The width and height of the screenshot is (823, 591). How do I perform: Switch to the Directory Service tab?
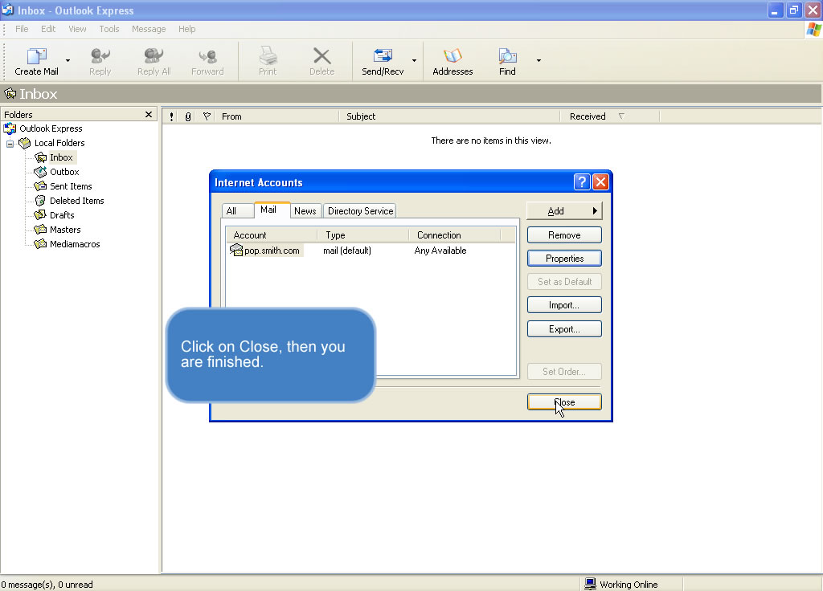(360, 211)
